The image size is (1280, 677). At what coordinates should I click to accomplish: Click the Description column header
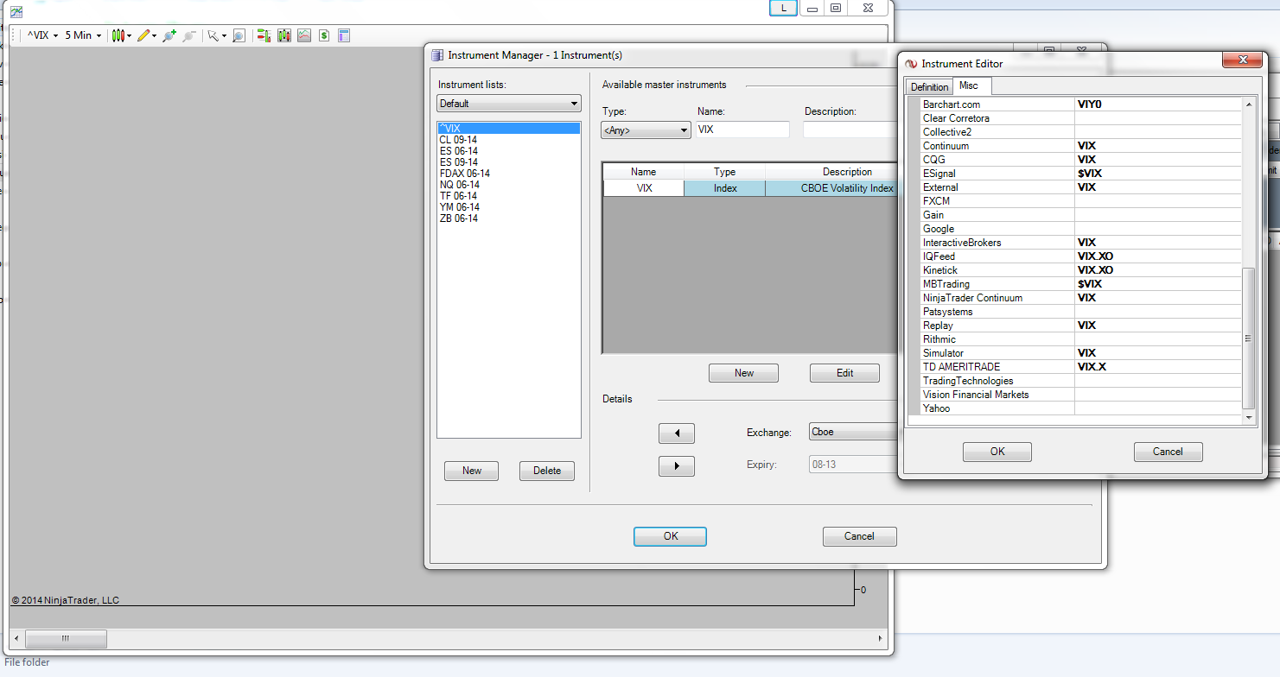(x=831, y=172)
